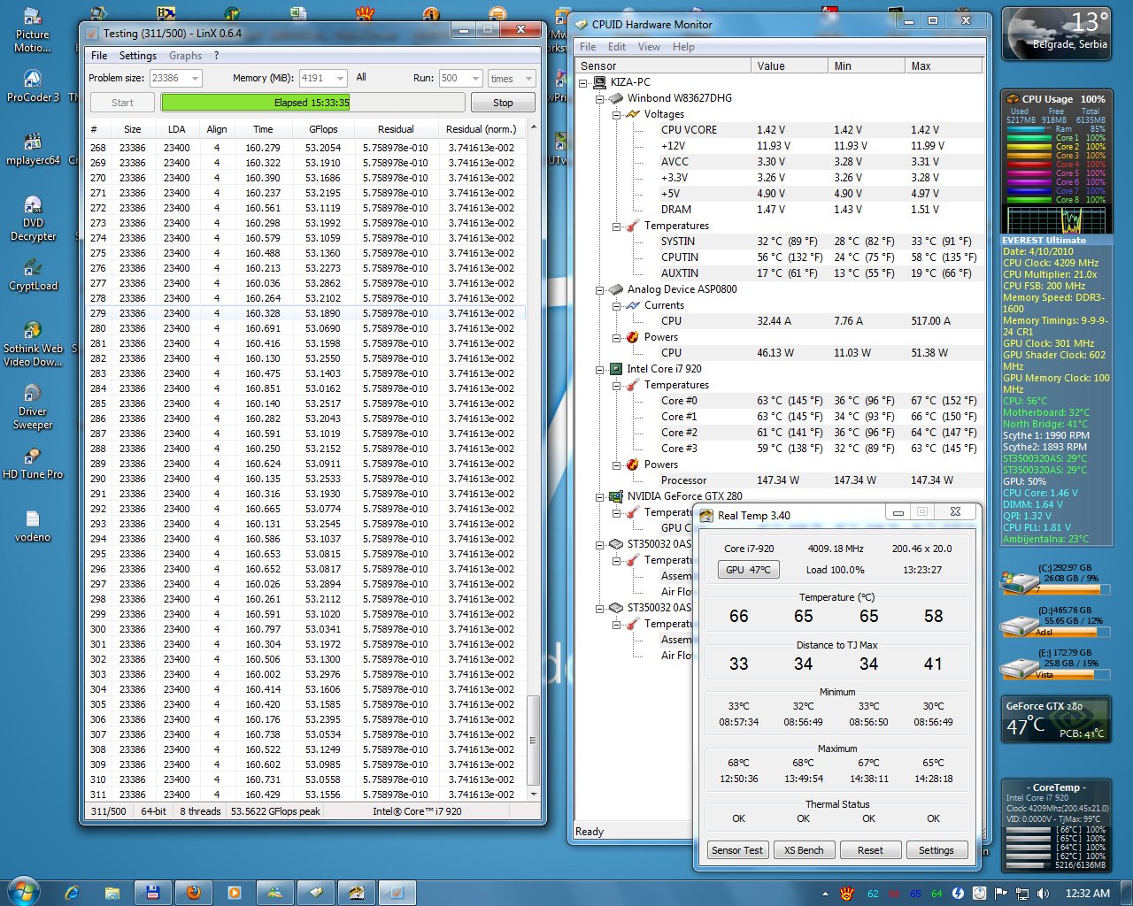Open the media player taskbar icon
The width and height of the screenshot is (1133, 906).
(234, 893)
